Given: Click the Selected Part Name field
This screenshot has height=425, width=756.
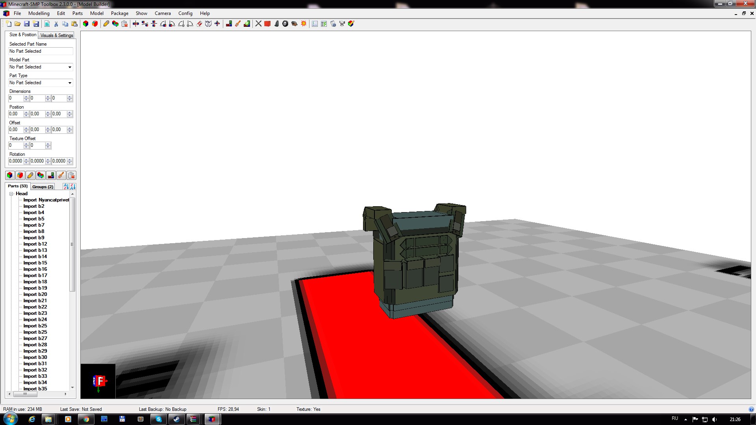Looking at the screenshot, I should [41, 52].
